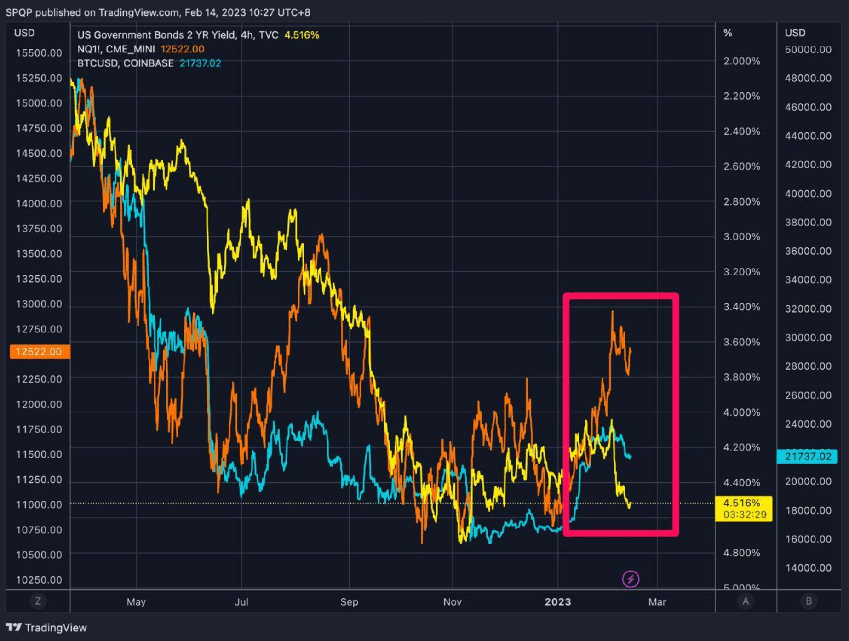The image size is (849, 641).
Task: Click the cyan 21737.02 price label
Action: [x=807, y=456]
